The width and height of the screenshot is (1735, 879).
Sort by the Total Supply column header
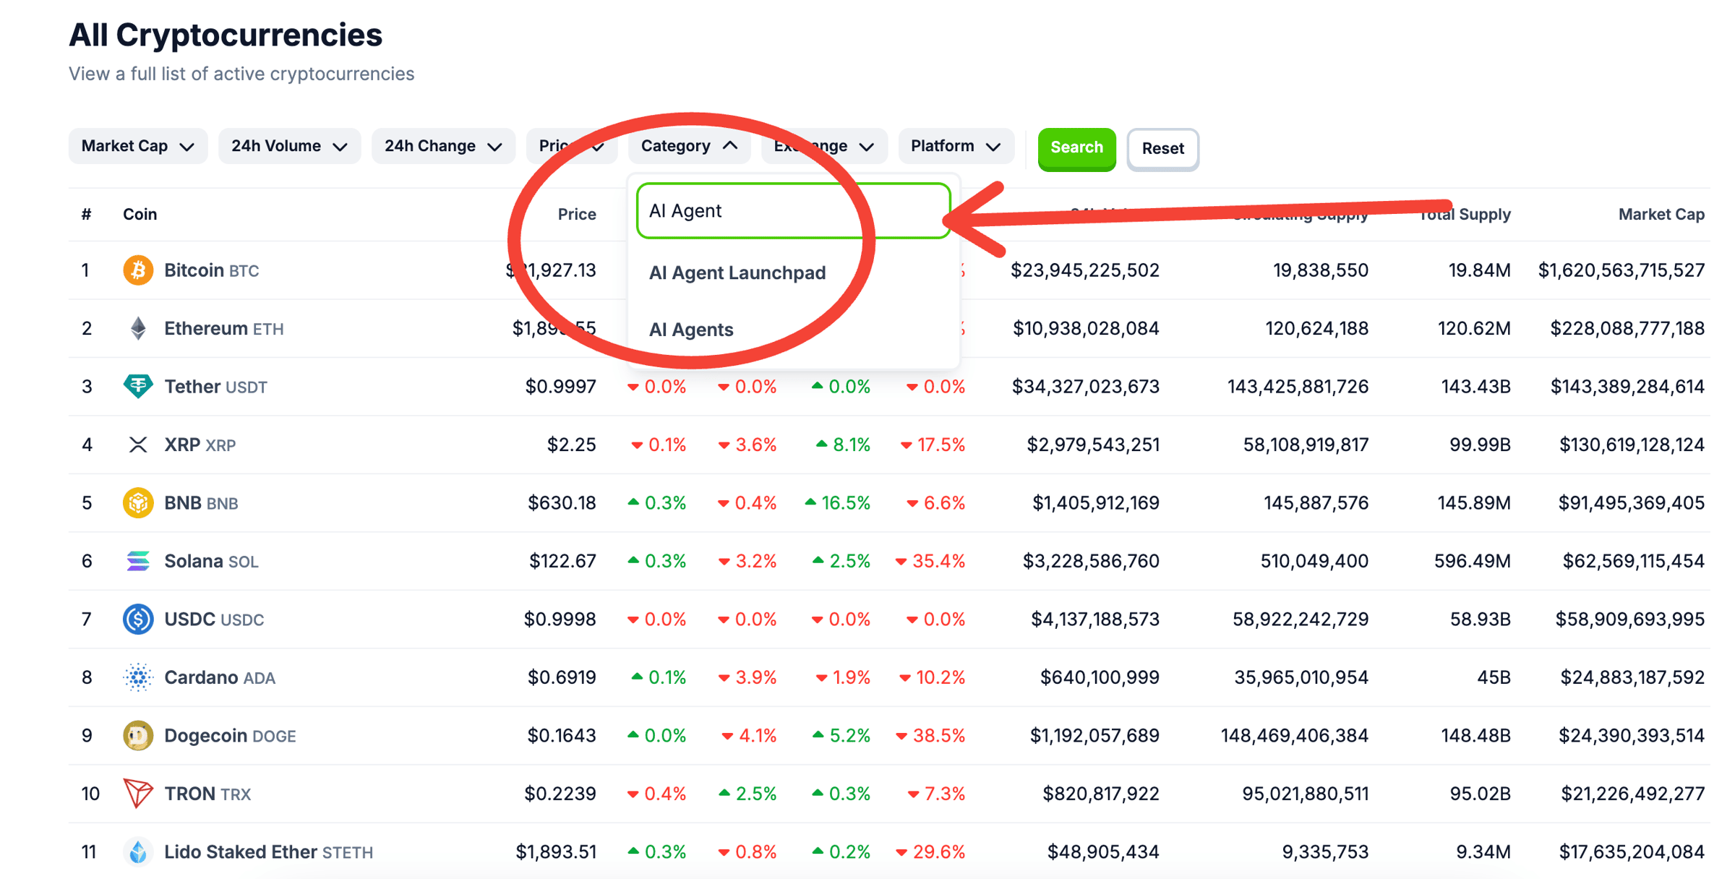tap(1465, 215)
